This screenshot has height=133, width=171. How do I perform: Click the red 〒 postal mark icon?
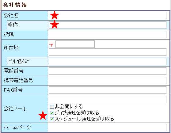[51, 44]
